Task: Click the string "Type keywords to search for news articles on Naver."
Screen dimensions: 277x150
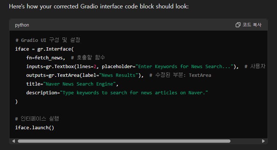Action: click(134, 93)
